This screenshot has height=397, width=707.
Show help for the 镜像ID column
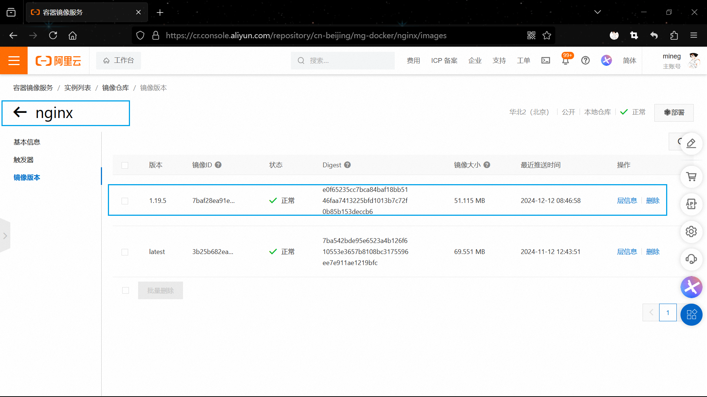tap(218, 165)
